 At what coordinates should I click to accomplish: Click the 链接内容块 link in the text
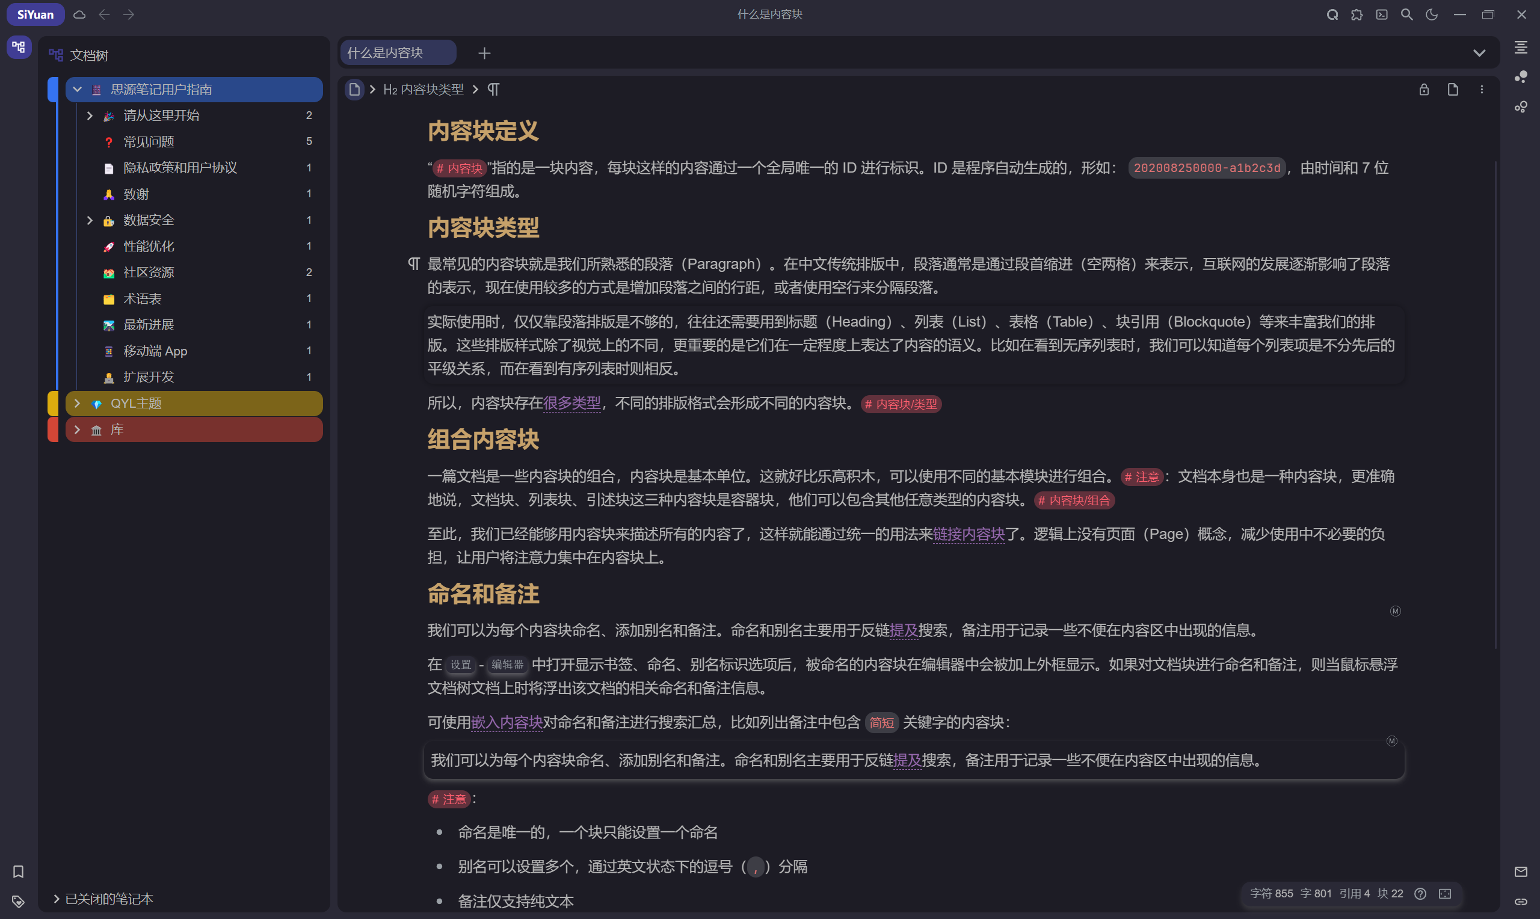pos(969,535)
